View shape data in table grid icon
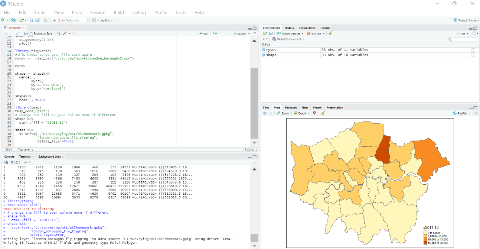 point(473,55)
